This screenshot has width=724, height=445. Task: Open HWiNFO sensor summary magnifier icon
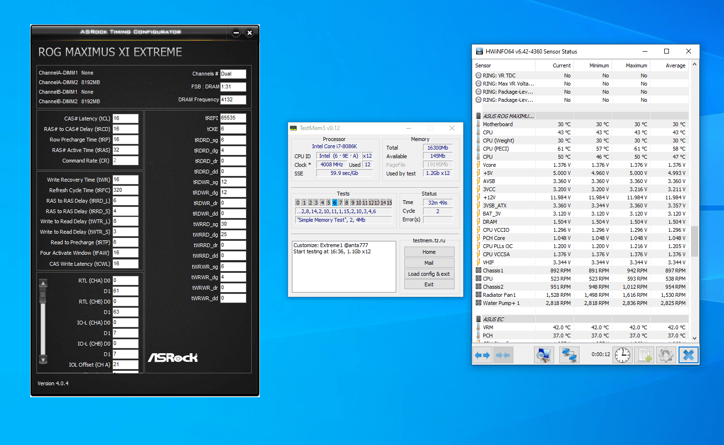(x=544, y=355)
